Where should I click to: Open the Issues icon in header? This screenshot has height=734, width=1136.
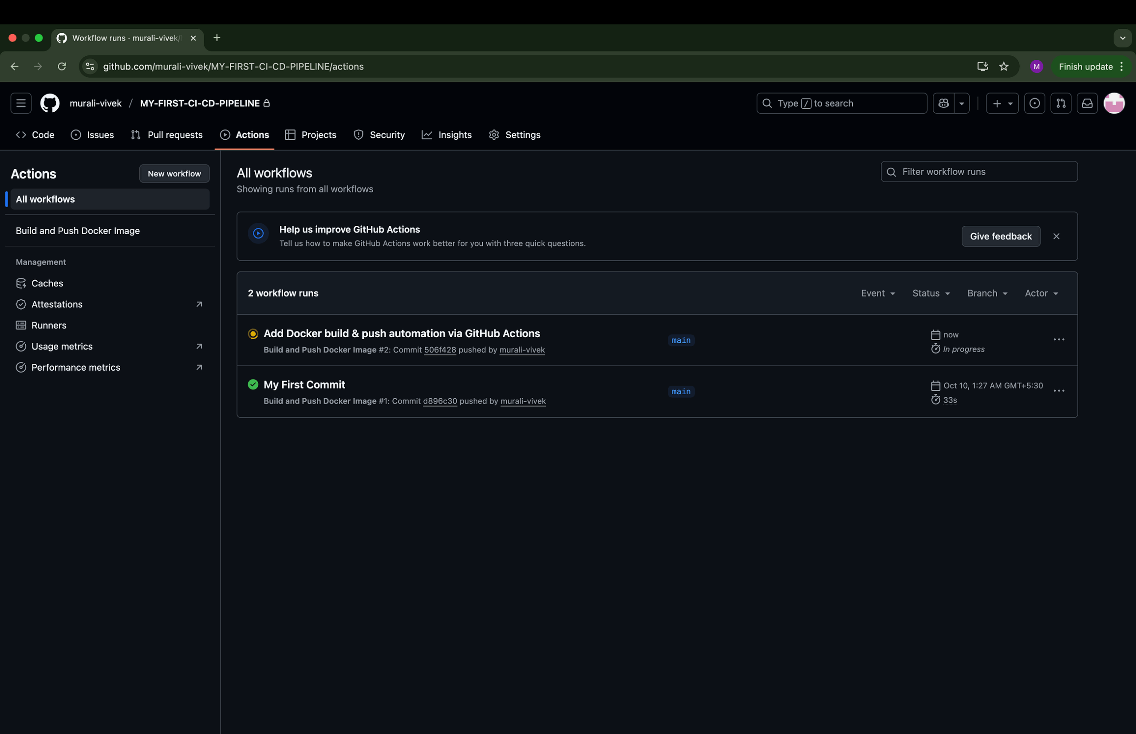click(x=1034, y=103)
